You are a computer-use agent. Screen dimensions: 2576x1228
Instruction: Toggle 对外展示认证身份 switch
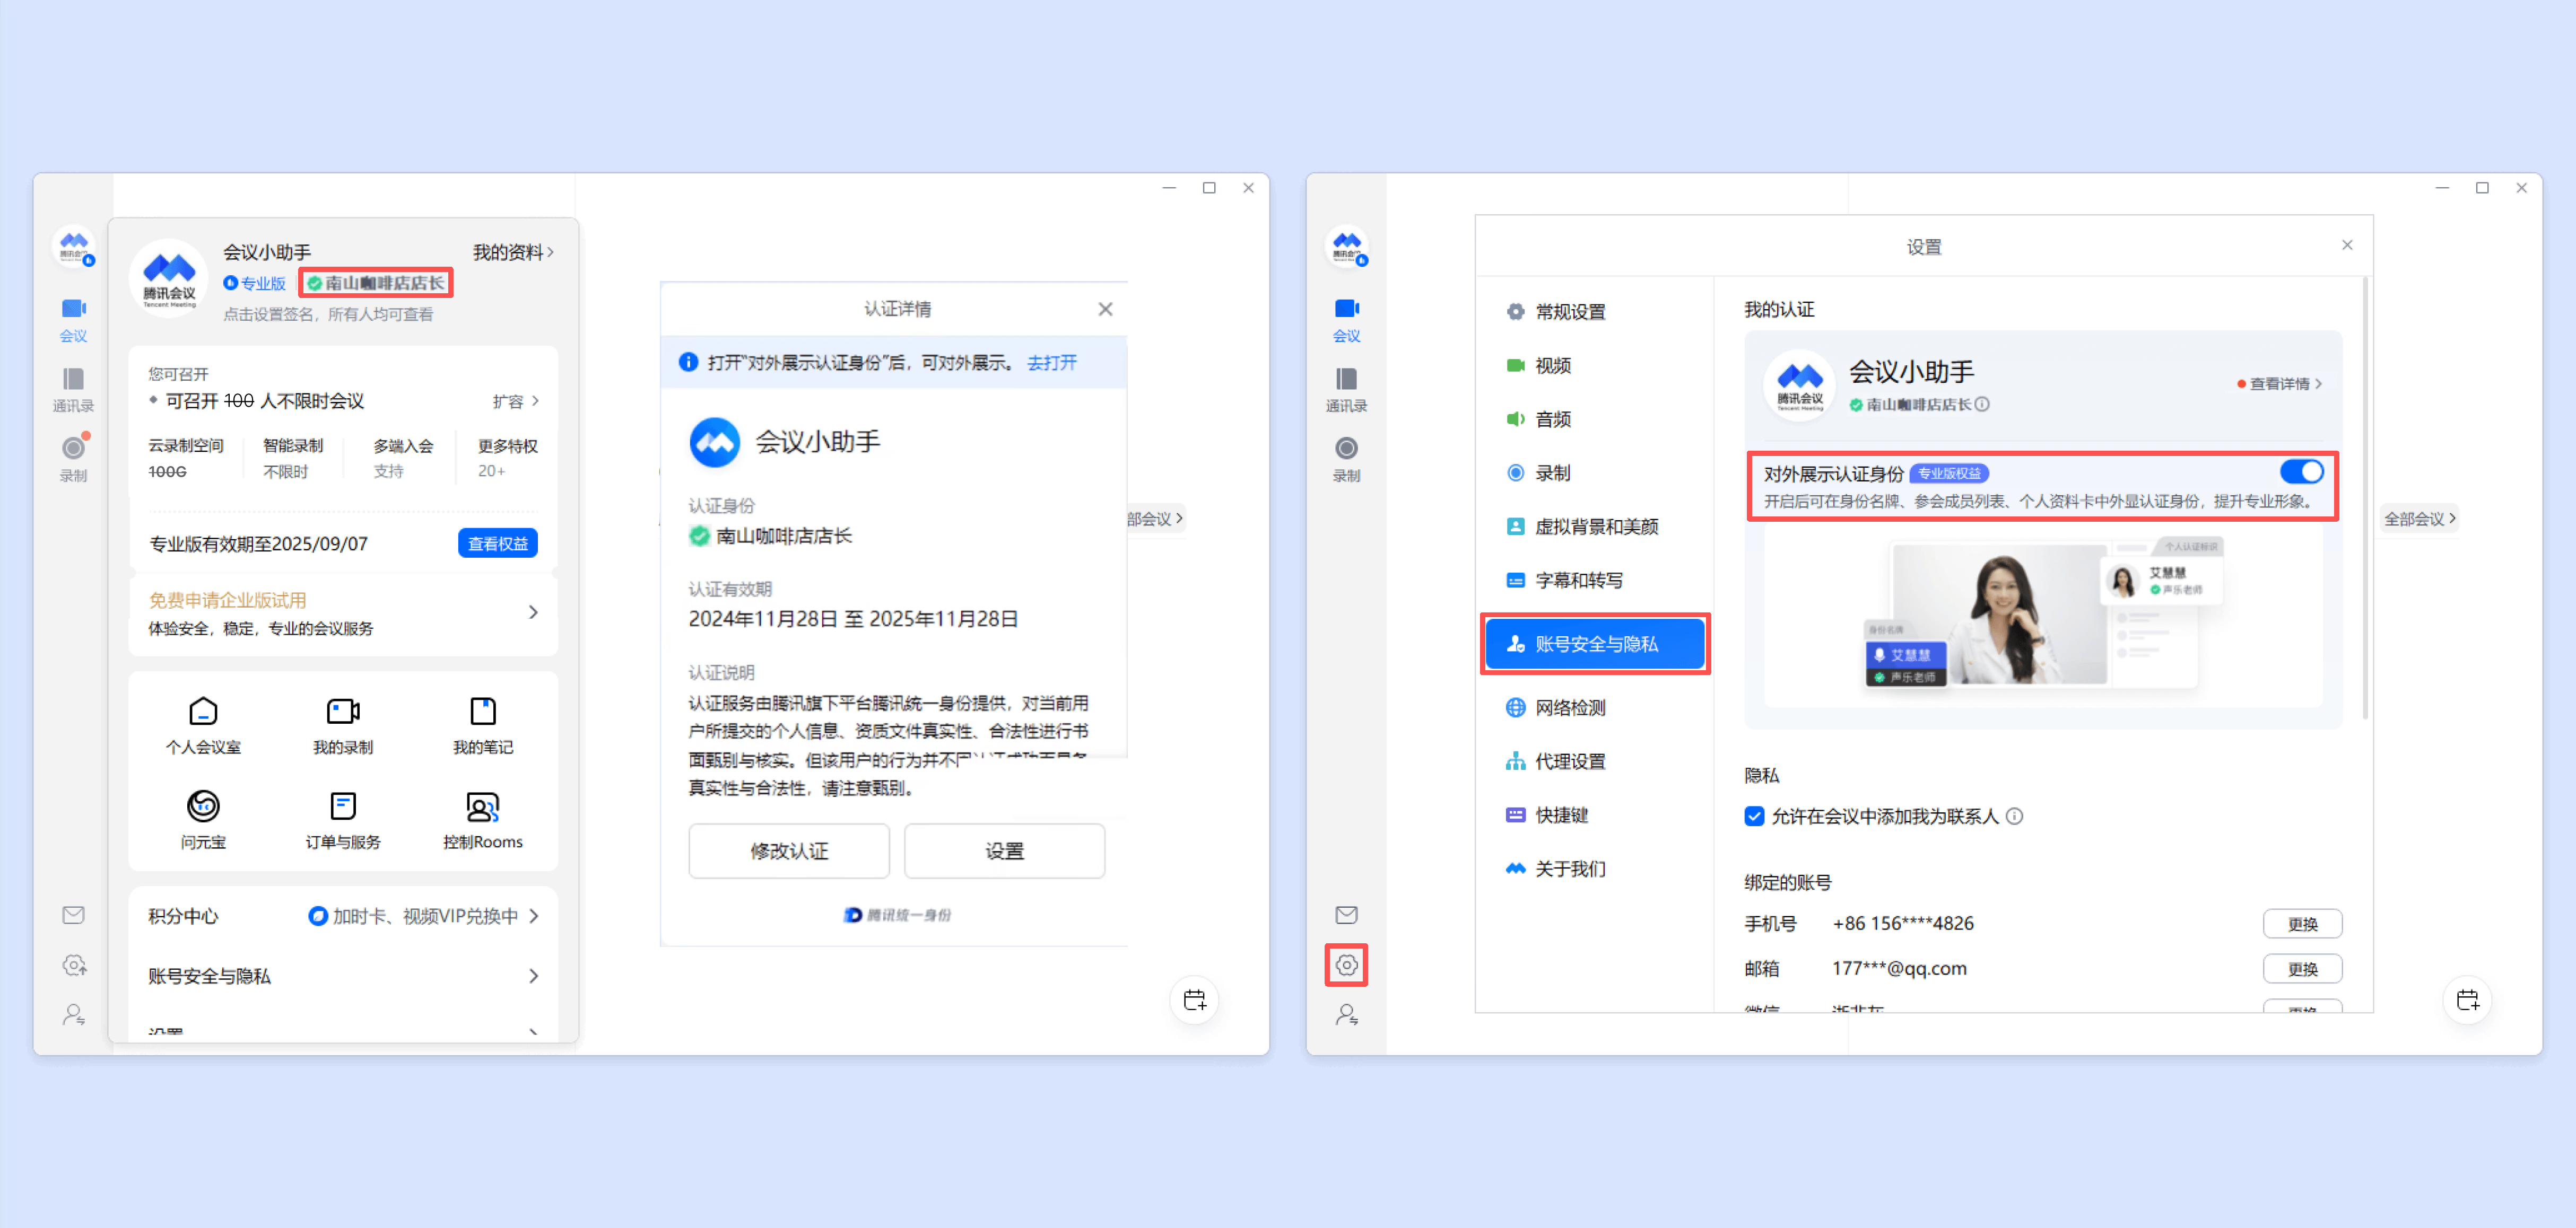[x=2301, y=471]
